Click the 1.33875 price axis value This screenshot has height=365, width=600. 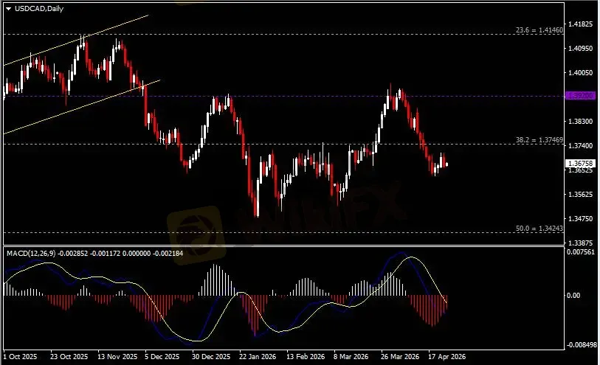pyautogui.click(x=581, y=243)
